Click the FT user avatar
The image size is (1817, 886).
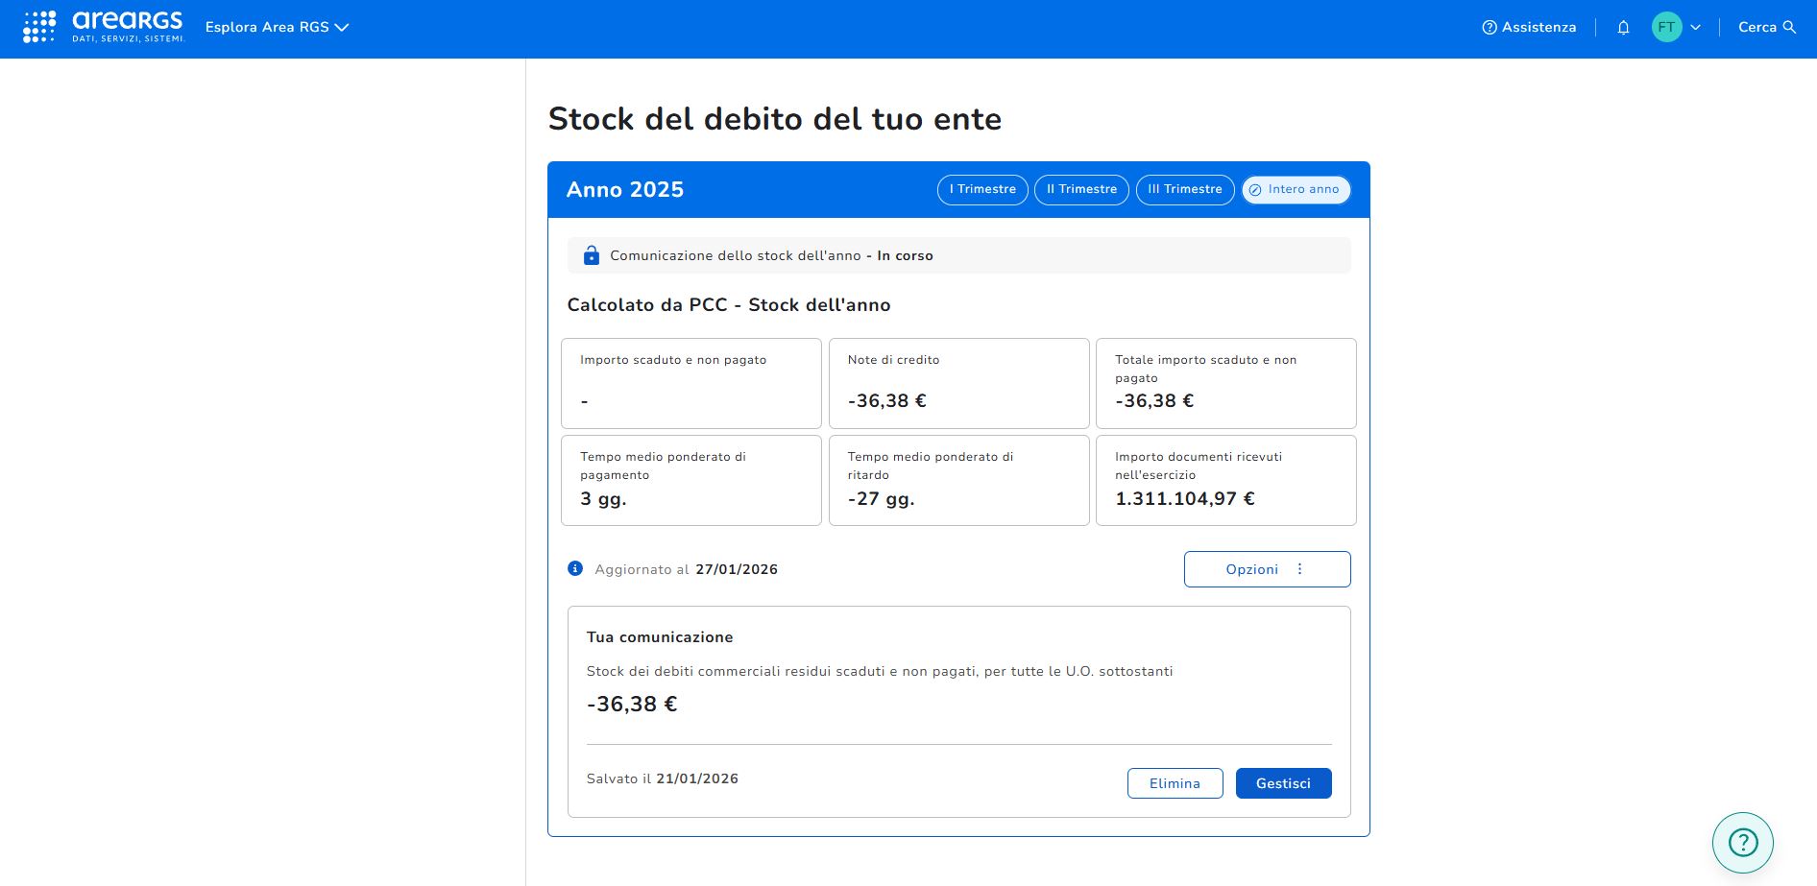coord(1666,27)
